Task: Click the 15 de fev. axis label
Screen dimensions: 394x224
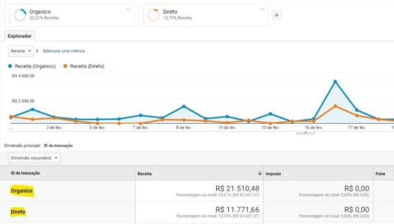Action: [313, 127]
